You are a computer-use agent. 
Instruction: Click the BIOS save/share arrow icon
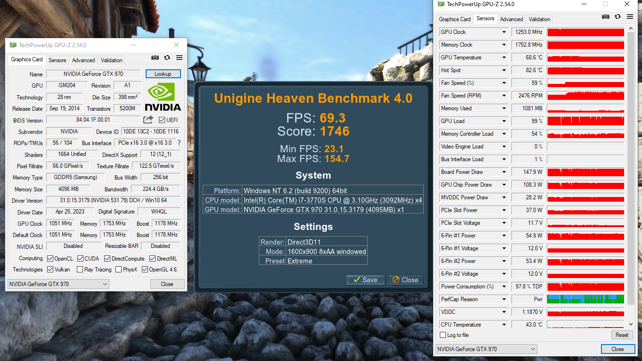pos(148,120)
